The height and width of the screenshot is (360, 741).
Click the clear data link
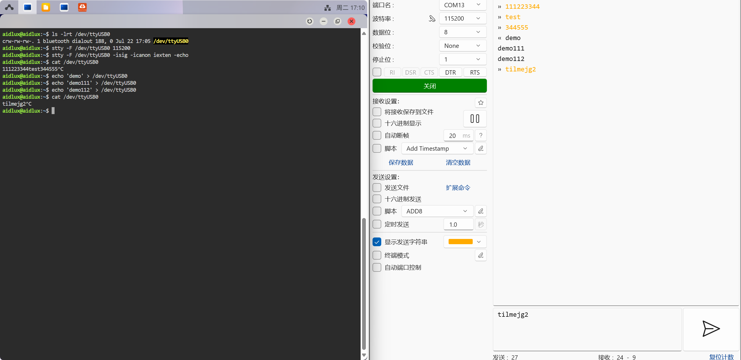coord(458,163)
